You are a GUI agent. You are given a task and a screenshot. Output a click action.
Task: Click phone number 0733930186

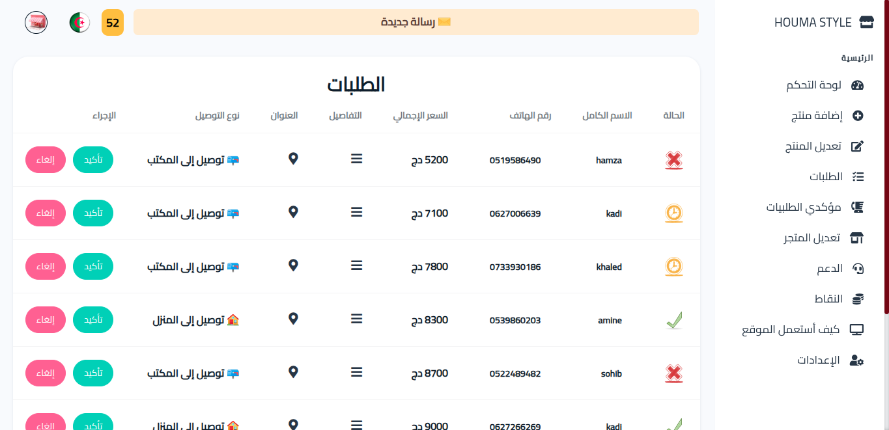pos(515,267)
